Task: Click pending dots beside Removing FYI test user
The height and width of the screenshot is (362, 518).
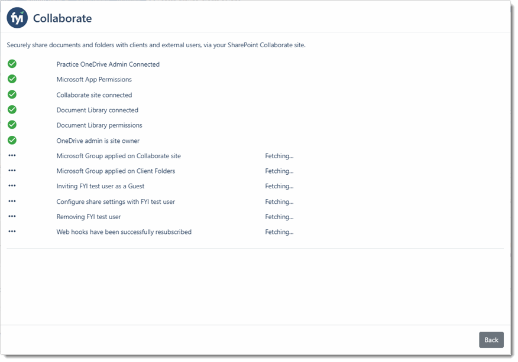Action: tap(12, 217)
